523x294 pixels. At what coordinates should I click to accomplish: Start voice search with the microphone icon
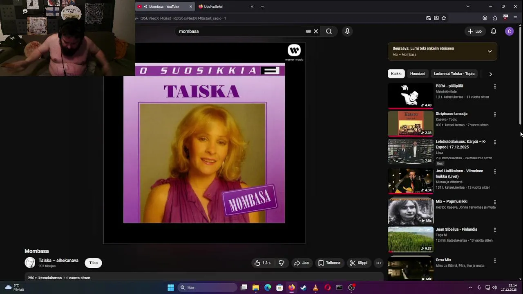347,31
